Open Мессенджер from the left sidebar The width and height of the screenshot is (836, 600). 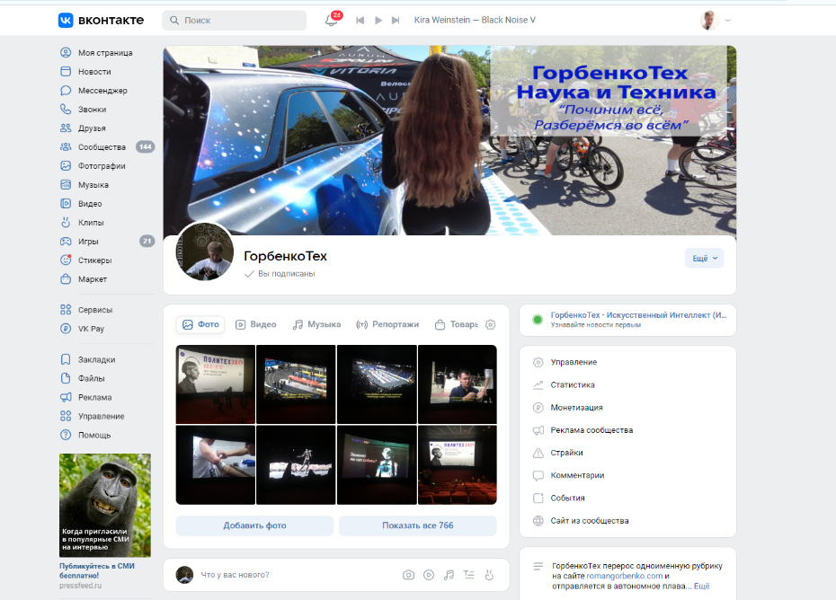pos(102,91)
